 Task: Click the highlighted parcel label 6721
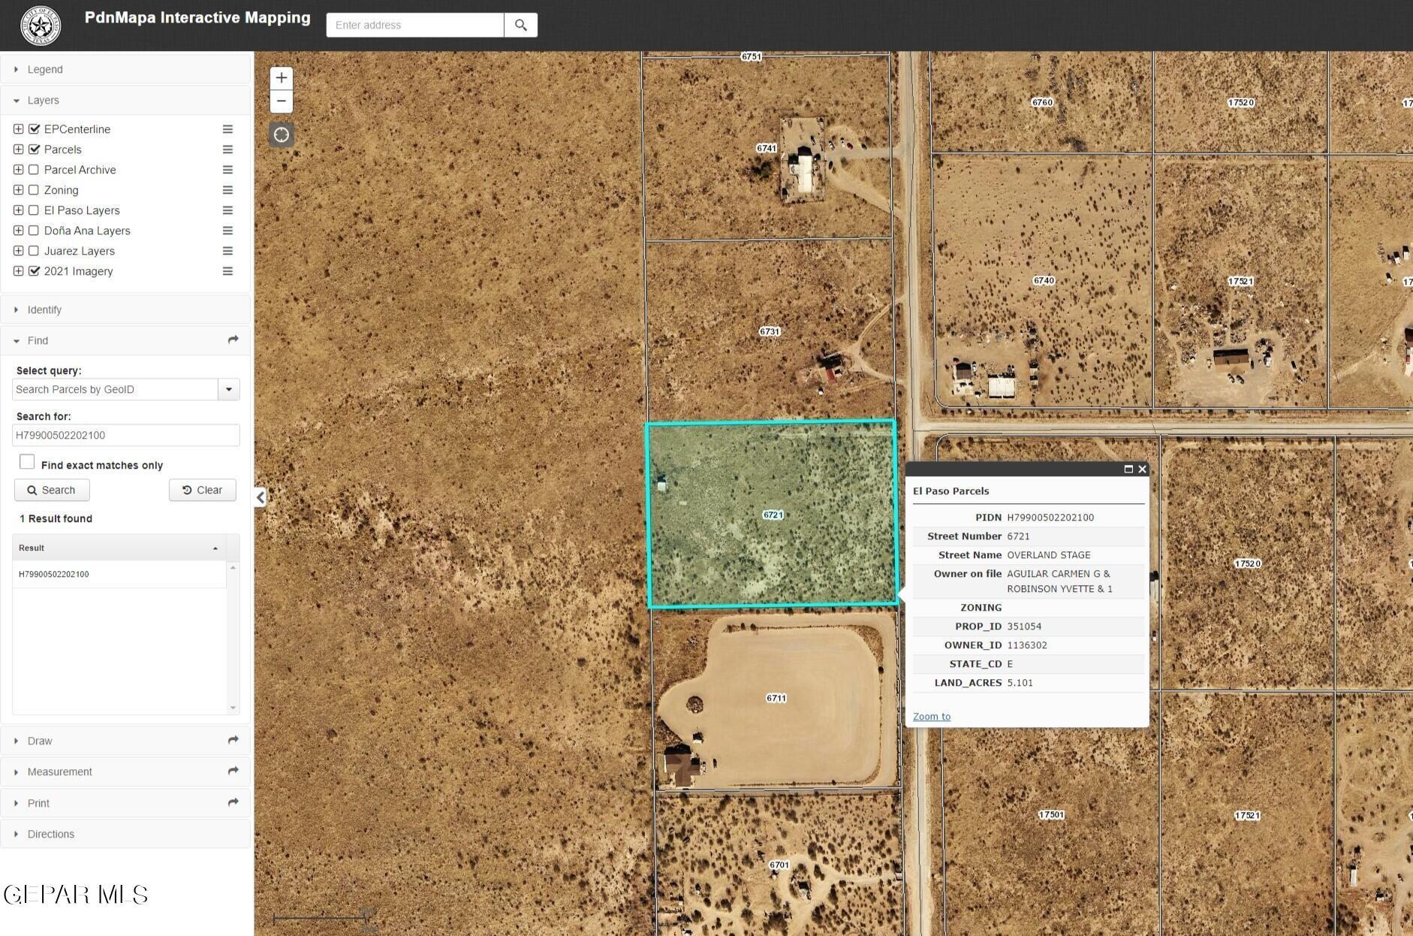(773, 515)
